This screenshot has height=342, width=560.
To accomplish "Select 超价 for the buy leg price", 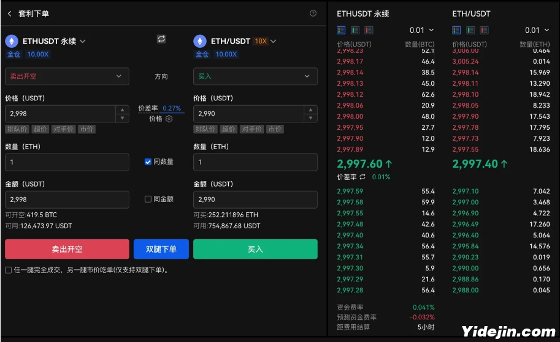I will (x=228, y=129).
